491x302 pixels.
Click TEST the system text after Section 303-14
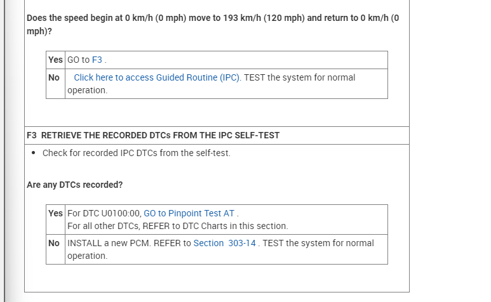click(x=318, y=243)
